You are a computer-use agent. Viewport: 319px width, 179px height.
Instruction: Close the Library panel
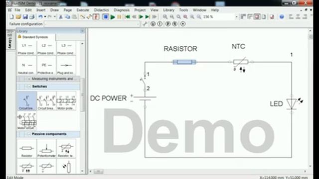tap(82, 31)
